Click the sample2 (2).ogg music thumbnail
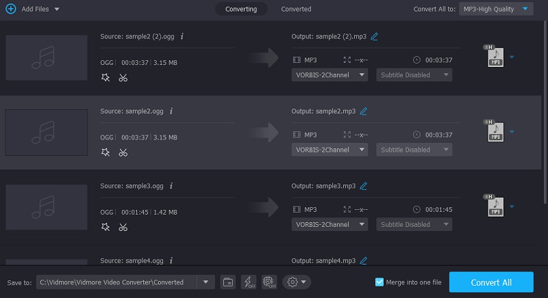Viewport: 548px width, 298px height. click(x=47, y=57)
